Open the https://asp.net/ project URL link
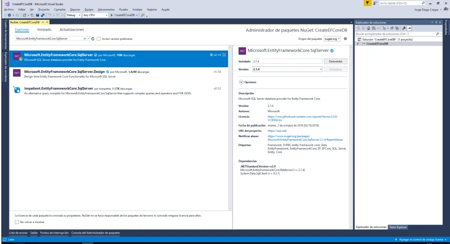Image resolution: width=450 pixels, height=244 pixels. click(277, 131)
